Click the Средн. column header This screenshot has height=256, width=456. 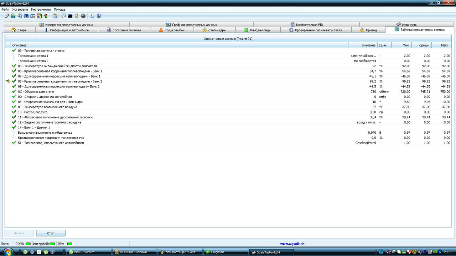(x=422, y=45)
